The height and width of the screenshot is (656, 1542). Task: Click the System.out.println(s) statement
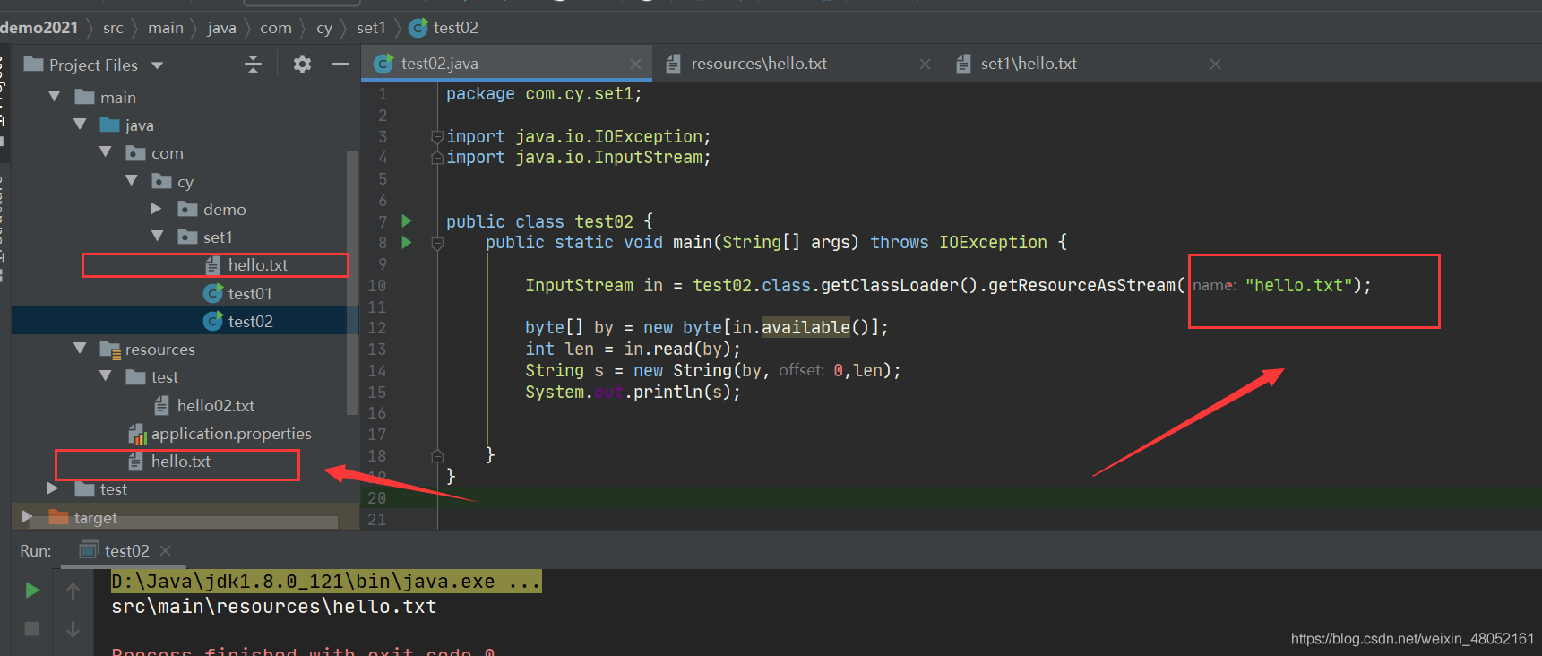pyautogui.click(x=633, y=392)
